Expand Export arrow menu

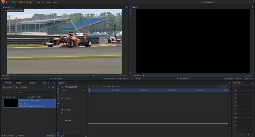point(230,87)
